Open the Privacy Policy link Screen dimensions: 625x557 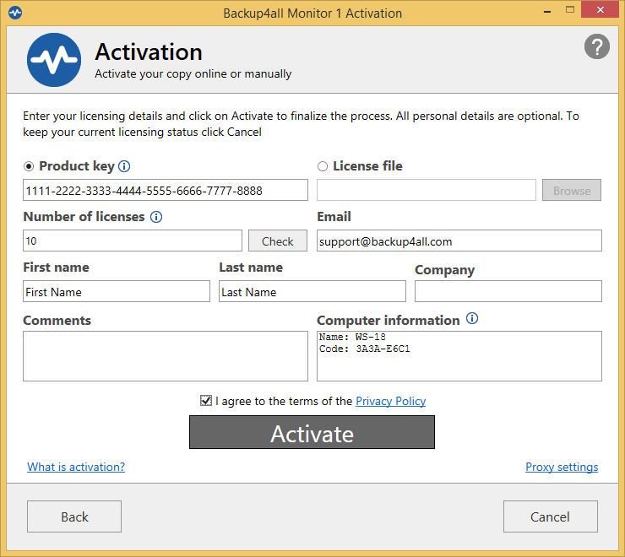coord(390,401)
